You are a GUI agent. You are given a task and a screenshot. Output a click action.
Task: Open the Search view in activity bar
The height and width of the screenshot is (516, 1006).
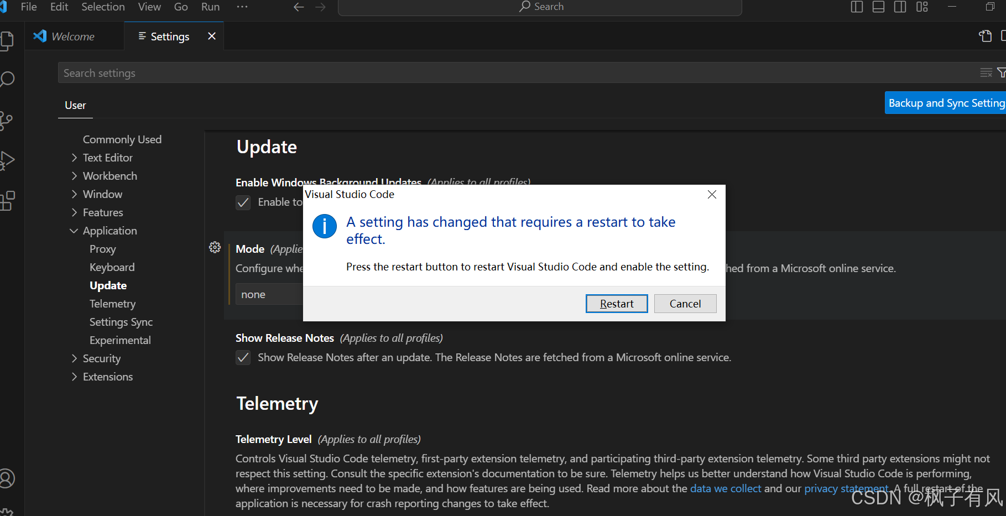click(7, 79)
